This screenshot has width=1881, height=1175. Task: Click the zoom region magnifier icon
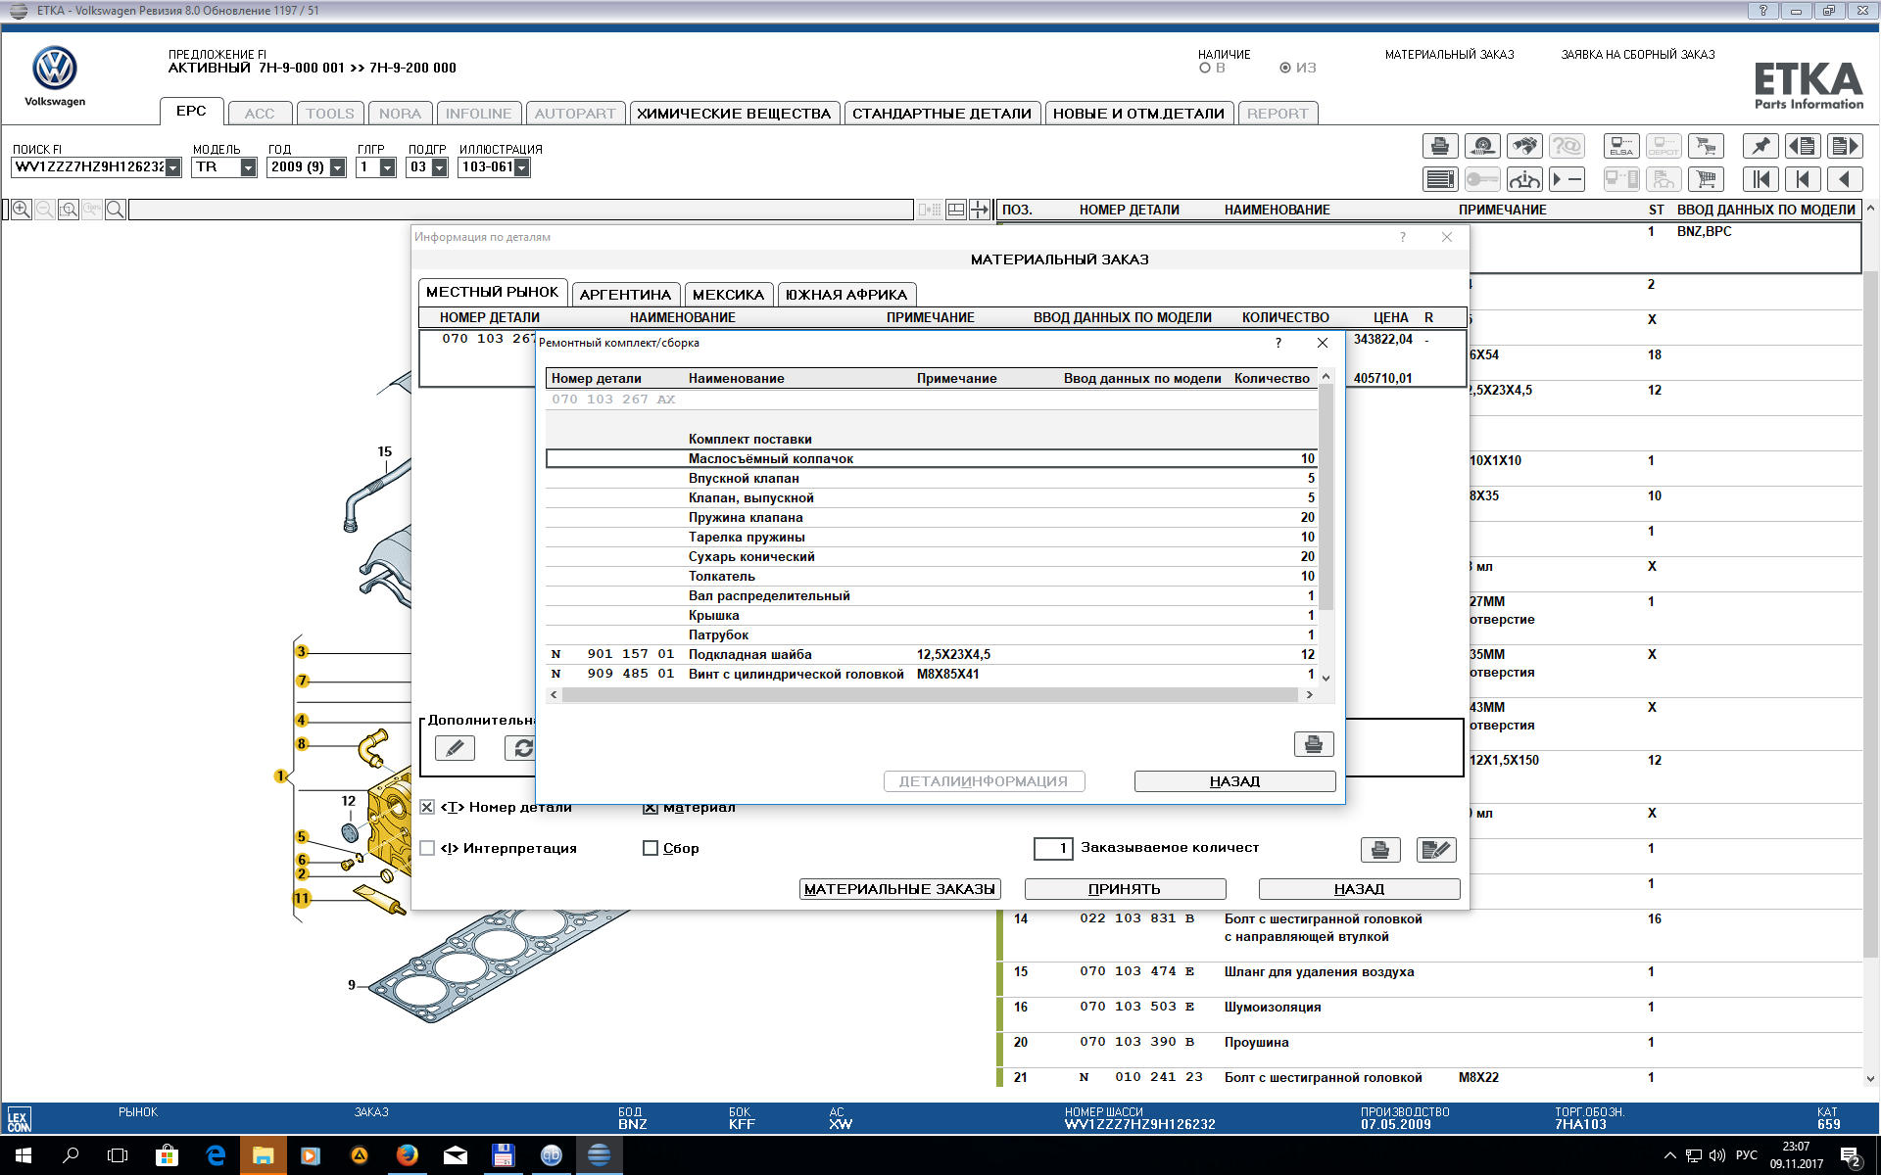(x=68, y=210)
